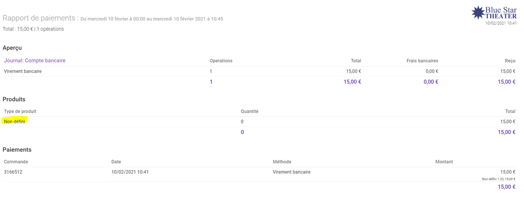Select the report date range subtitle
This screenshot has width=524, height=204.
[151, 19]
